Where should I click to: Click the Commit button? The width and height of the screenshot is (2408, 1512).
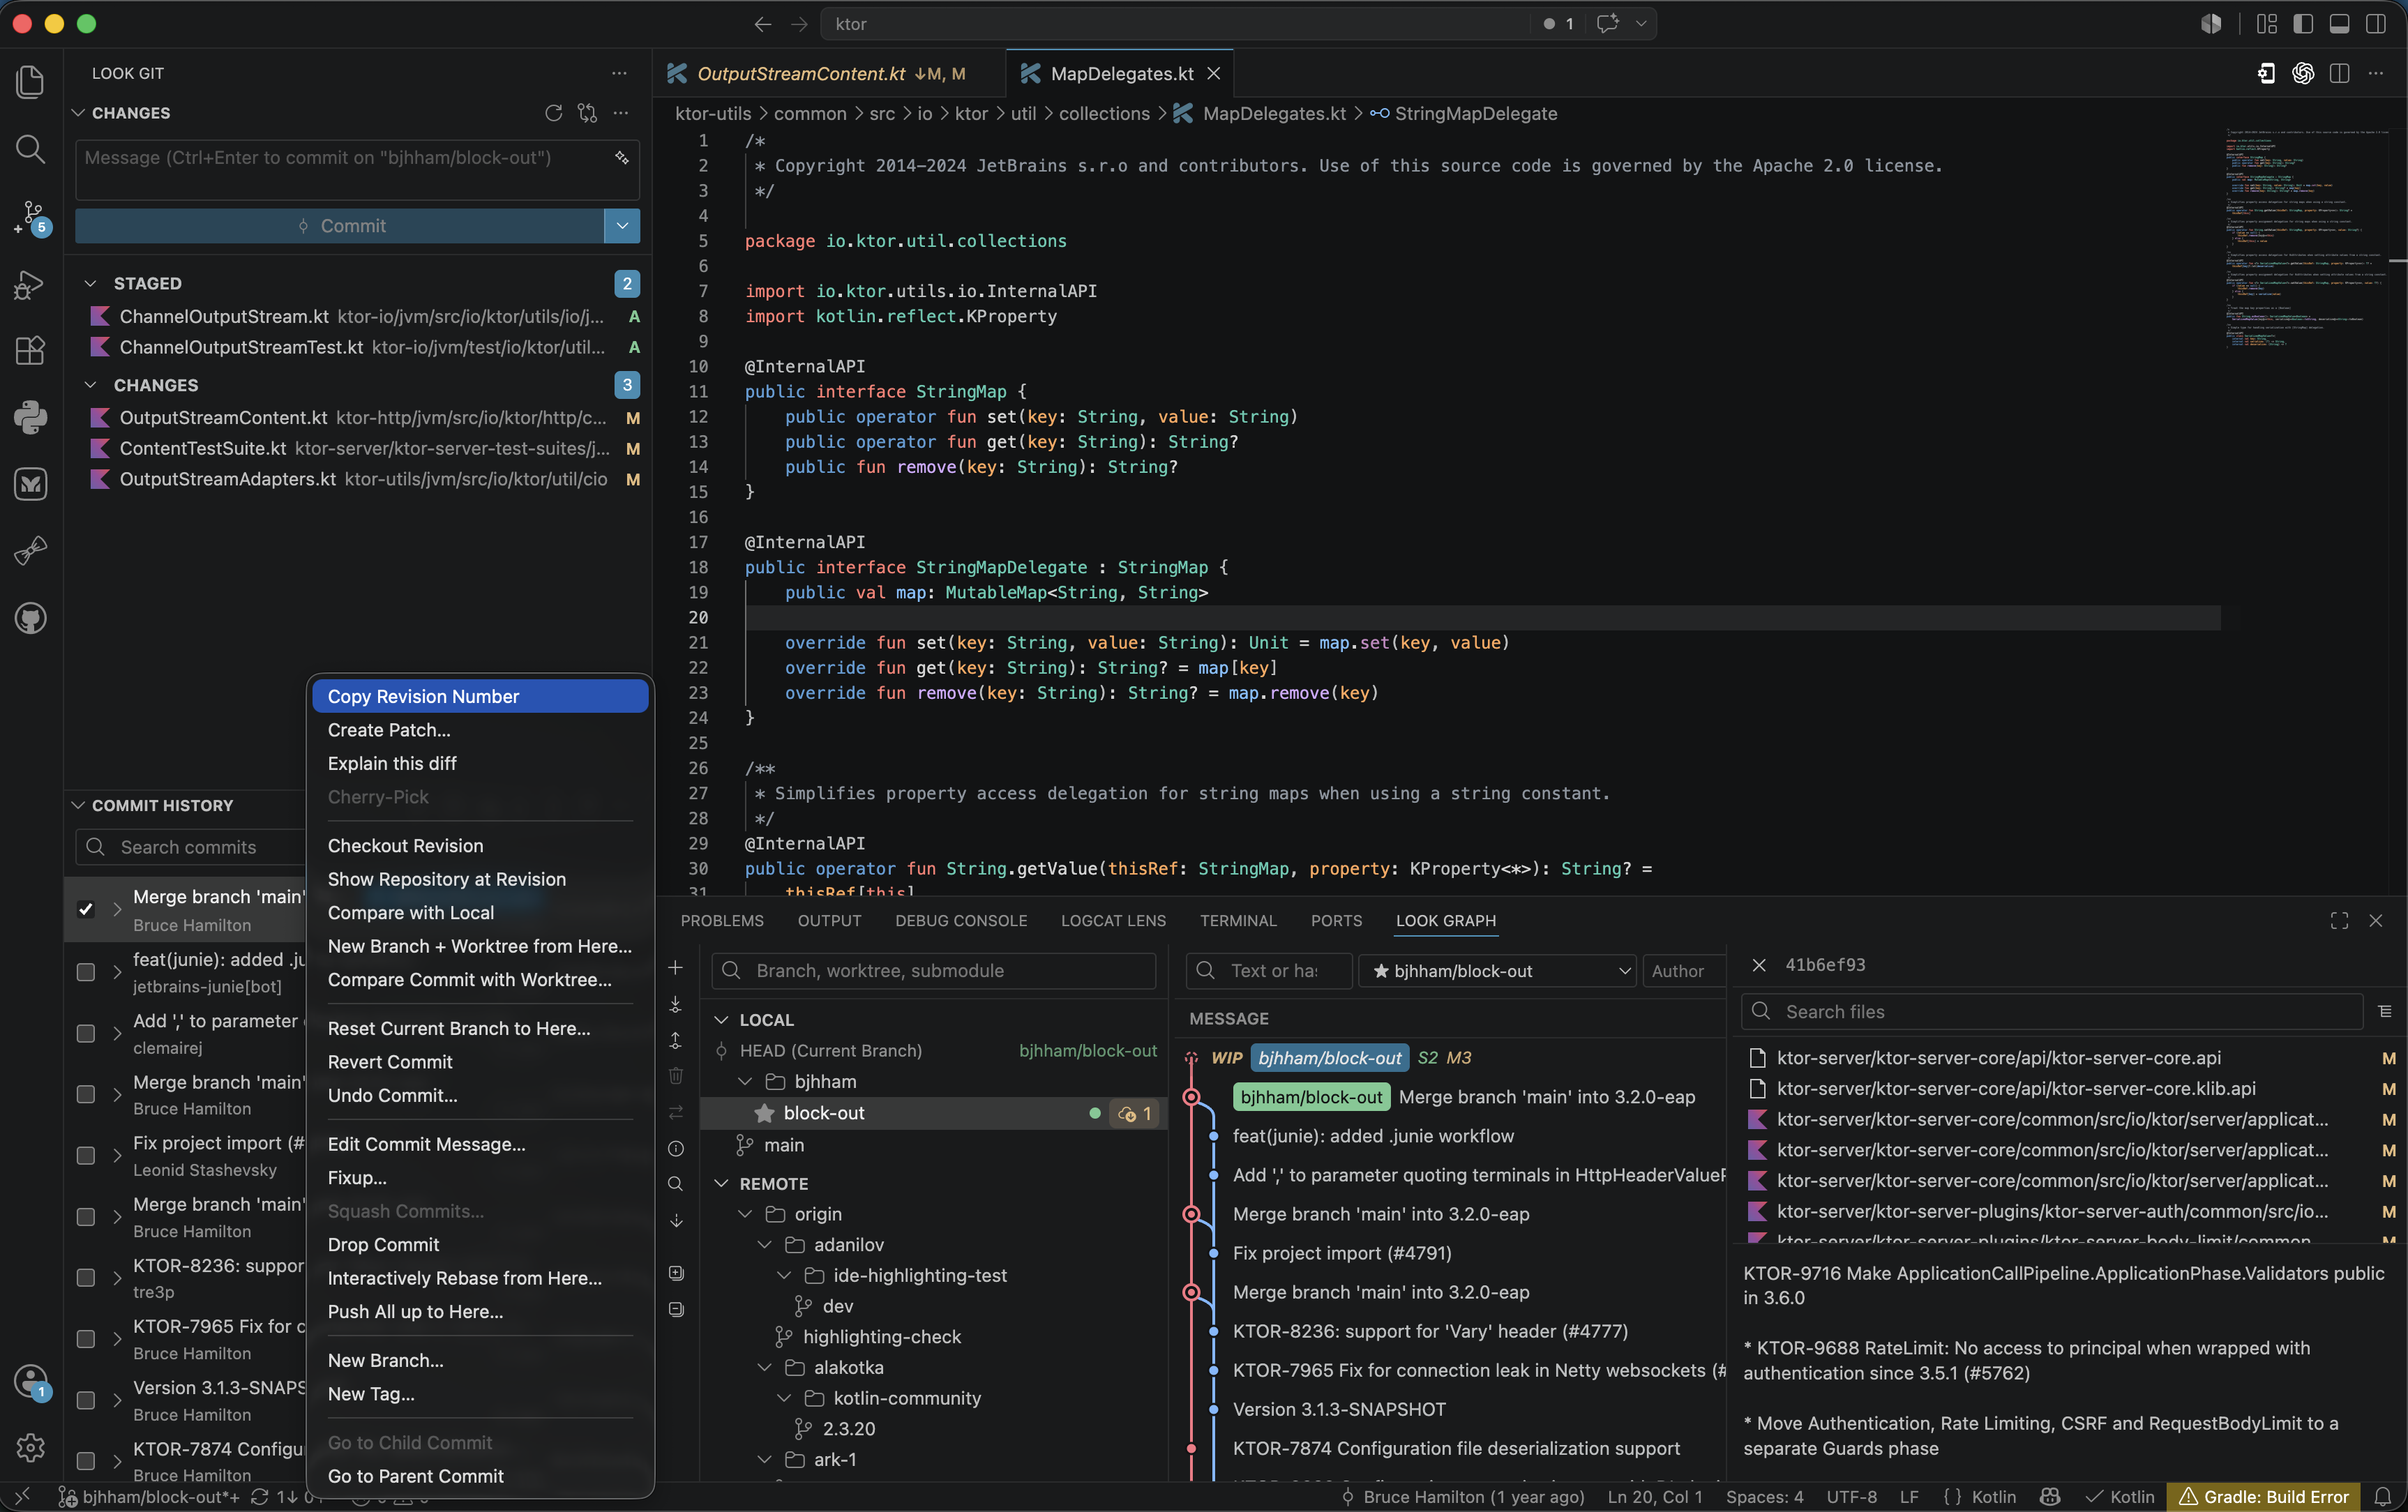[340, 226]
